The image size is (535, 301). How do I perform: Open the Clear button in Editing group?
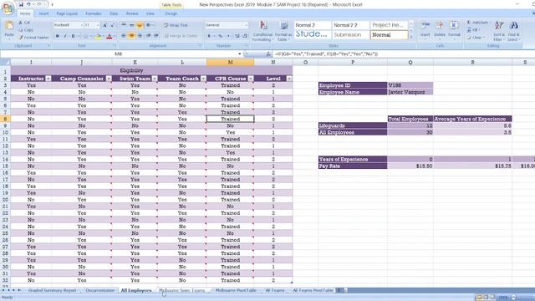pos(475,38)
